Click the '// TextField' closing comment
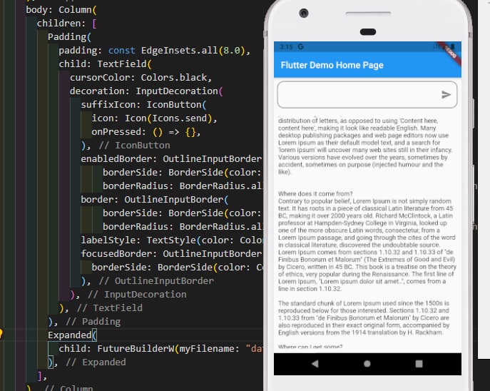Viewport: 490px width, 391px height. point(110,308)
